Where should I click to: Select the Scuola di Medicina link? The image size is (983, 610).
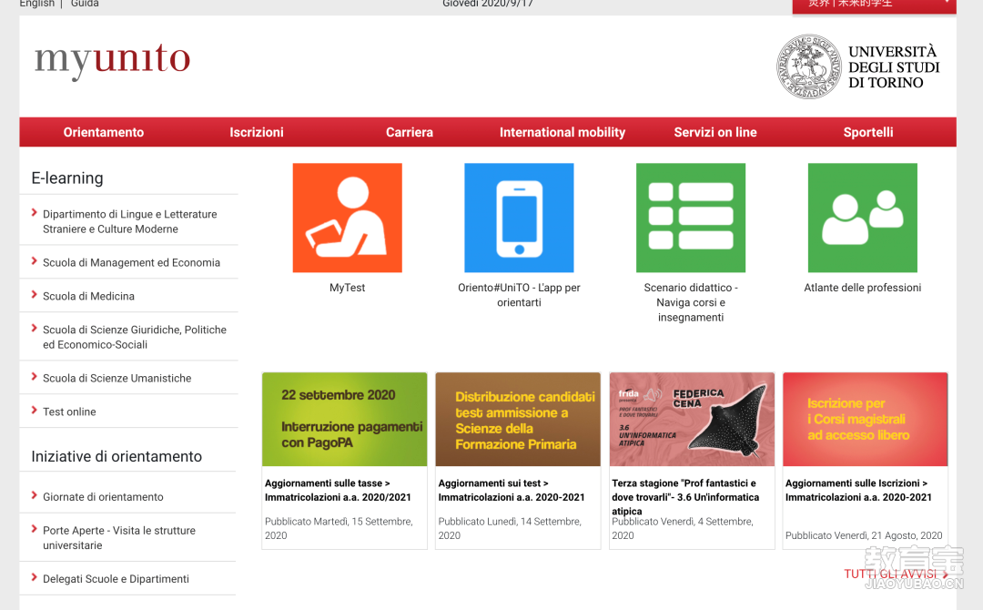[x=88, y=296]
